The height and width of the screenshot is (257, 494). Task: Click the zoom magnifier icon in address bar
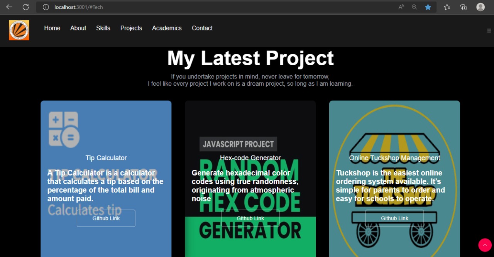pyautogui.click(x=414, y=7)
